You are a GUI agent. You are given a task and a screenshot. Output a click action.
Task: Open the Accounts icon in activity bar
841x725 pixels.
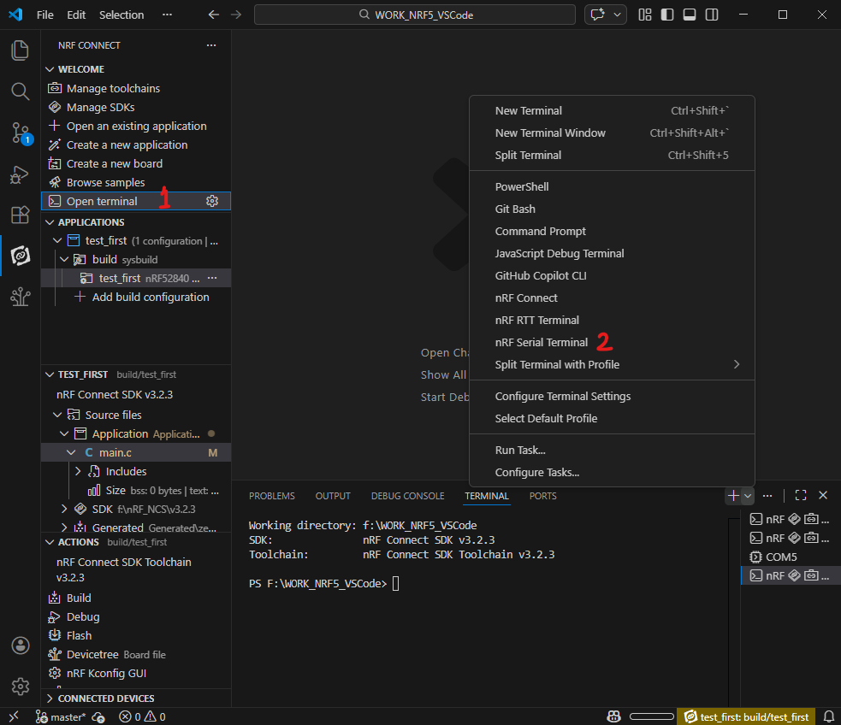pyautogui.click(x=20, y=645)
